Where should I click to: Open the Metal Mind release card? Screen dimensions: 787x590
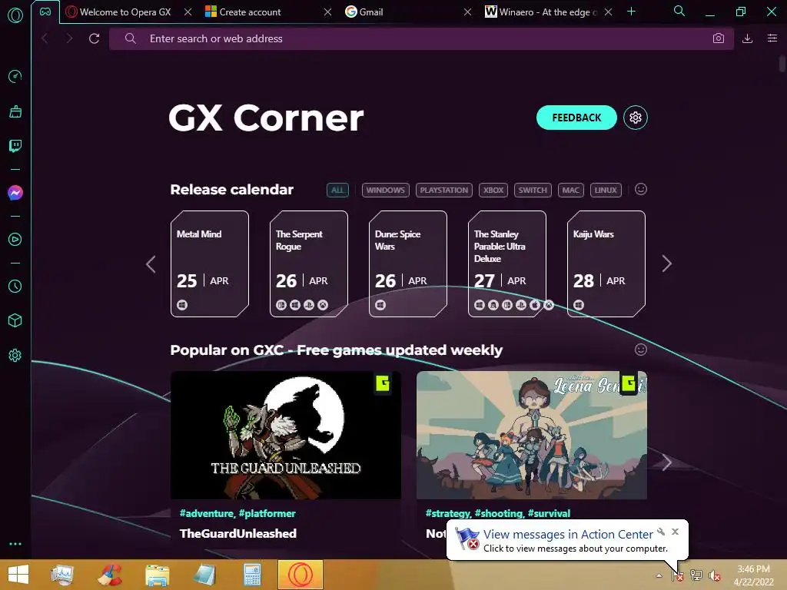point(210,264)
